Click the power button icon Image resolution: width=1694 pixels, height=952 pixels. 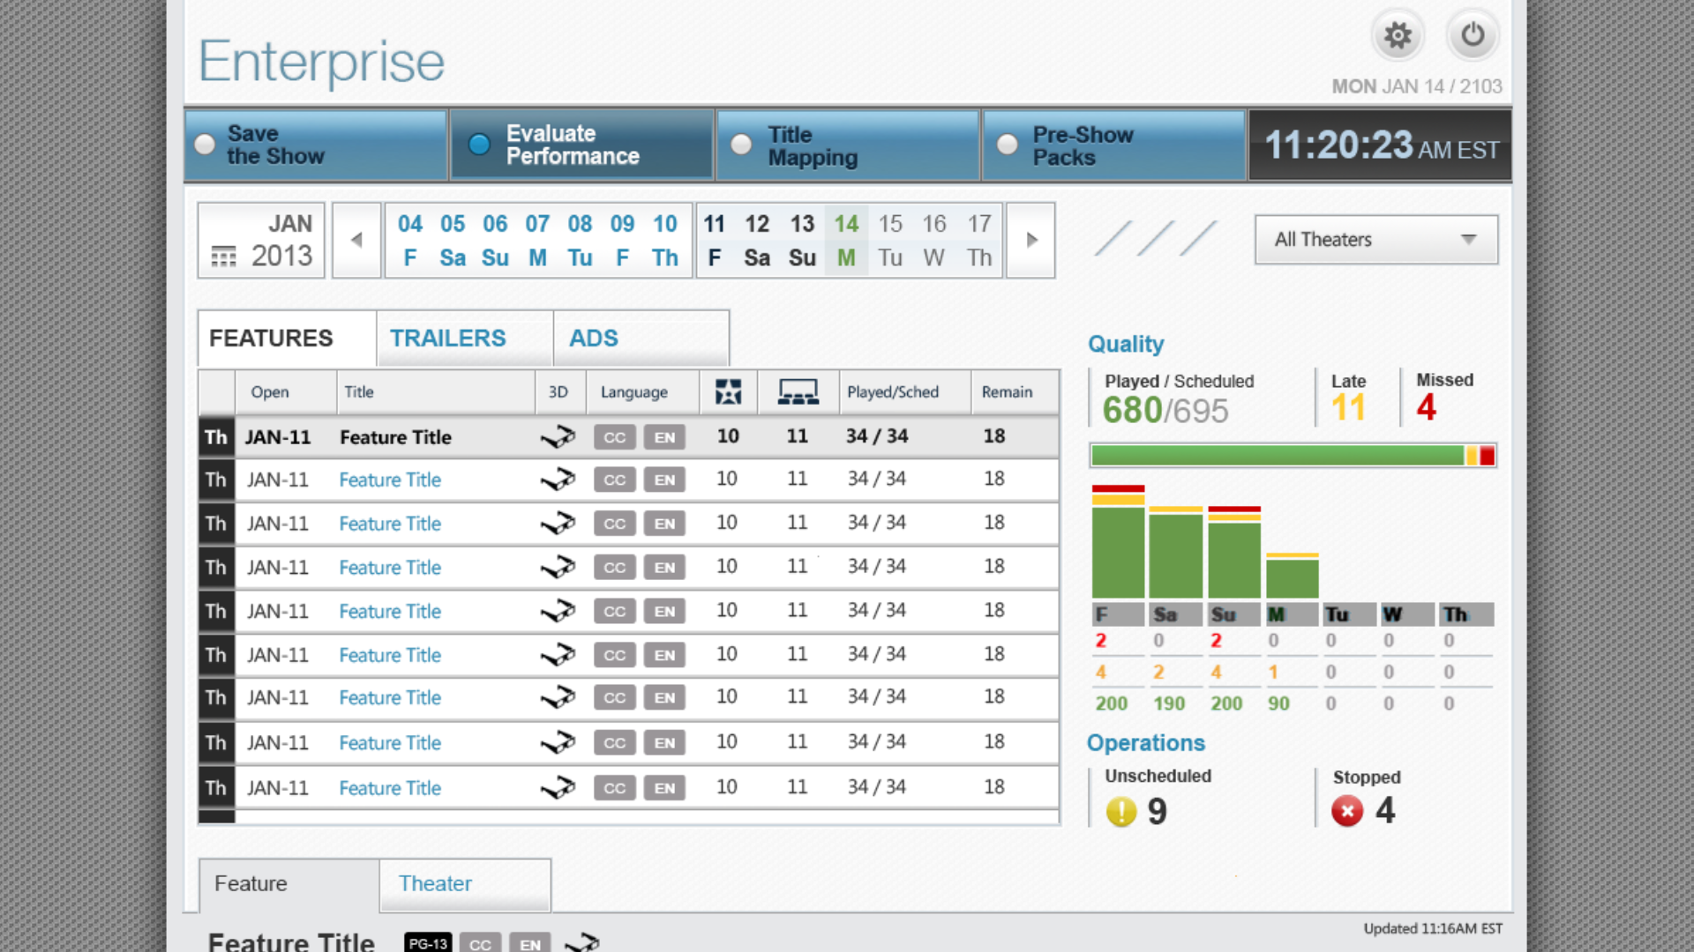pos(1472,36)
